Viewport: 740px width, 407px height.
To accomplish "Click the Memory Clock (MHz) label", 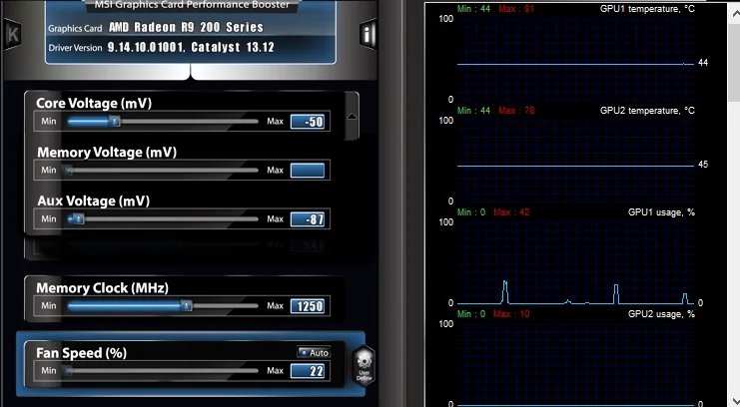I will coord(103,288).
